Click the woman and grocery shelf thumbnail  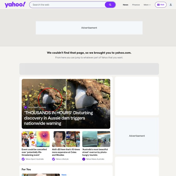pyautogui.click(x=66, y=139)
